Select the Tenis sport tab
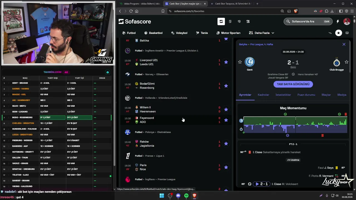This screenshot has width=356, height=200. (x=202, y=33)
